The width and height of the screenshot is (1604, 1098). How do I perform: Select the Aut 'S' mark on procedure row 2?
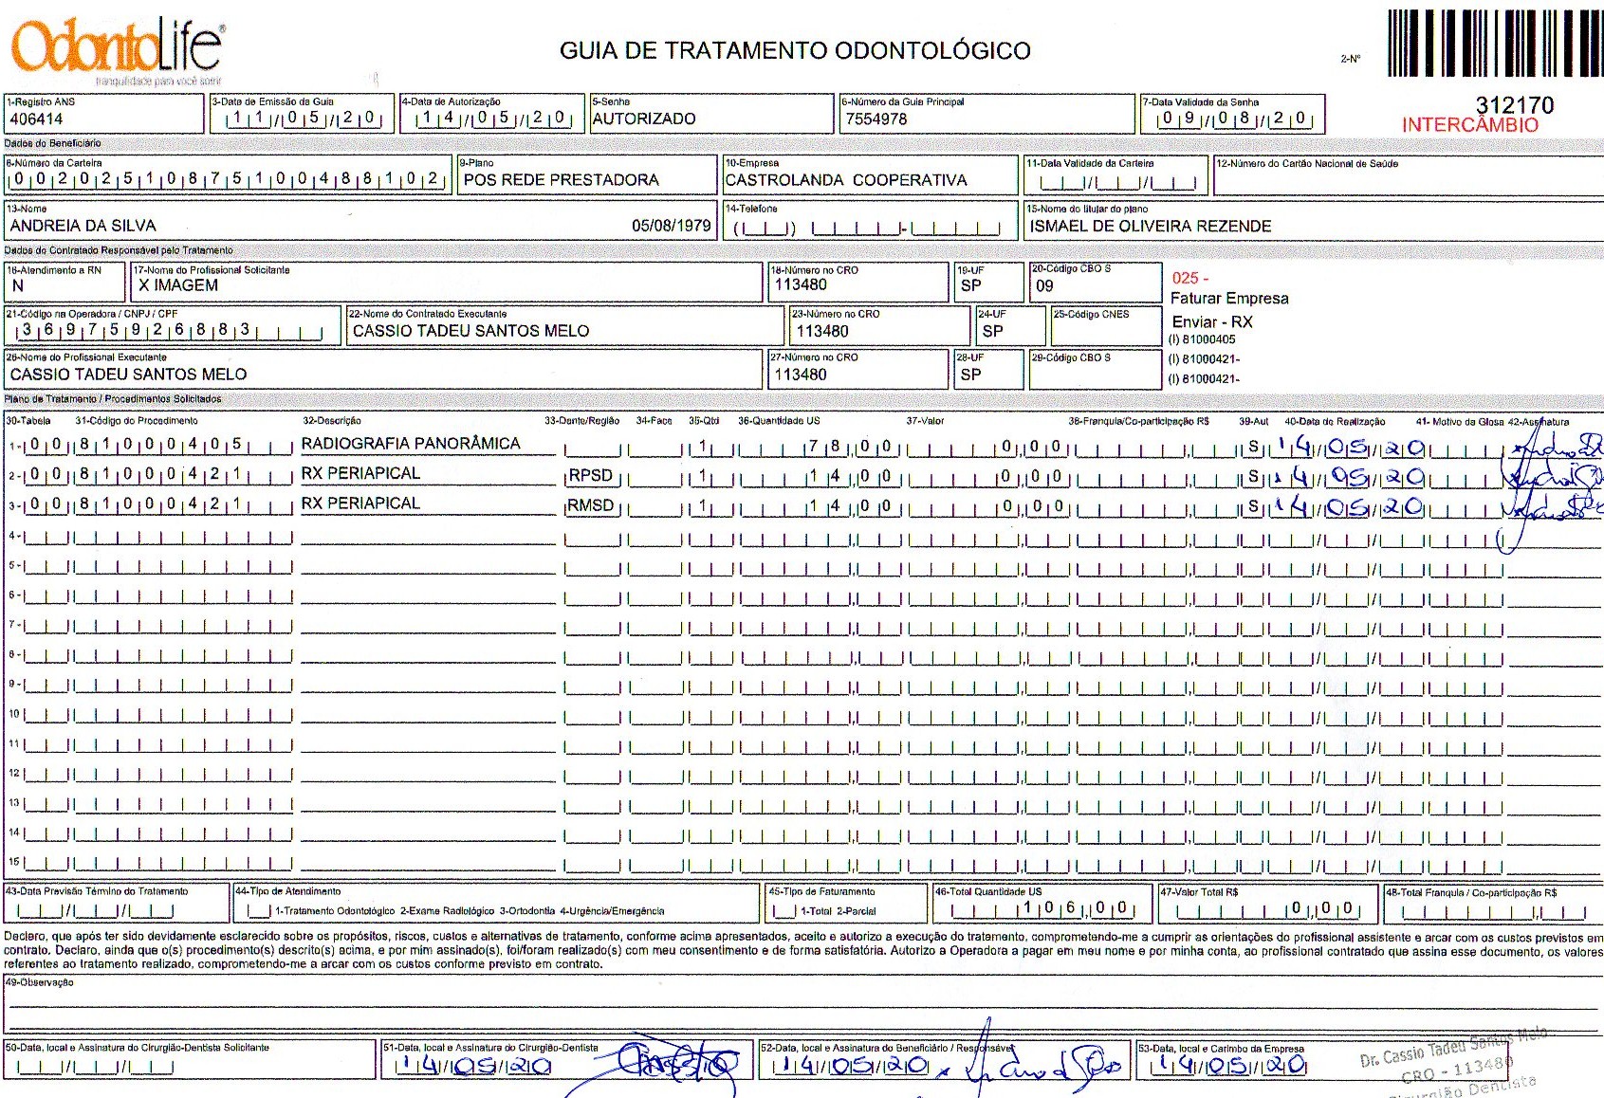pyautogui.click(x=1253, y=477)
